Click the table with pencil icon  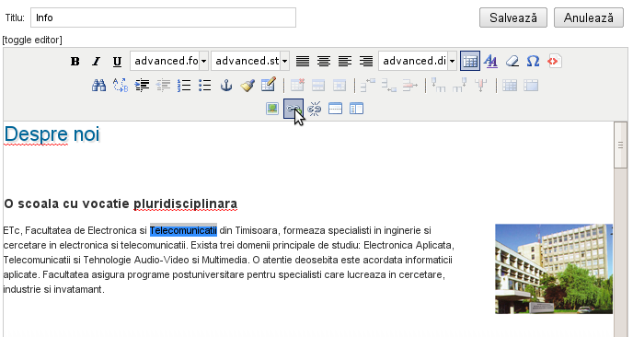(268, 85)
